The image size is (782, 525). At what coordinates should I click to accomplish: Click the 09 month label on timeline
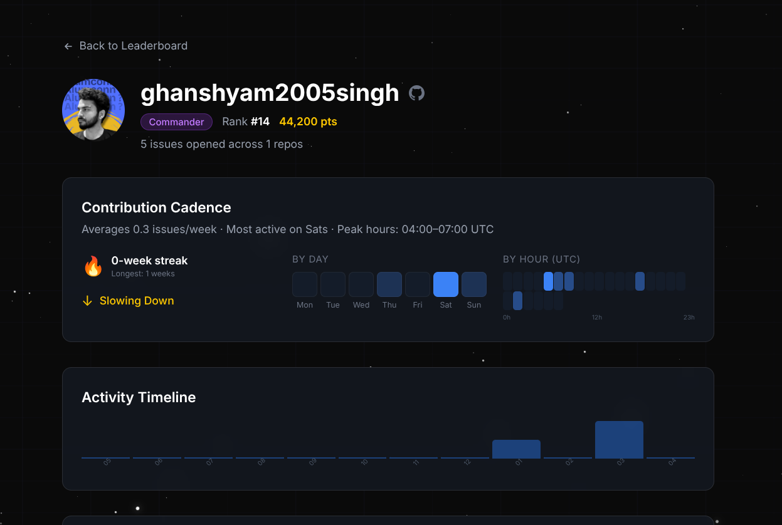tap(313, 462)
